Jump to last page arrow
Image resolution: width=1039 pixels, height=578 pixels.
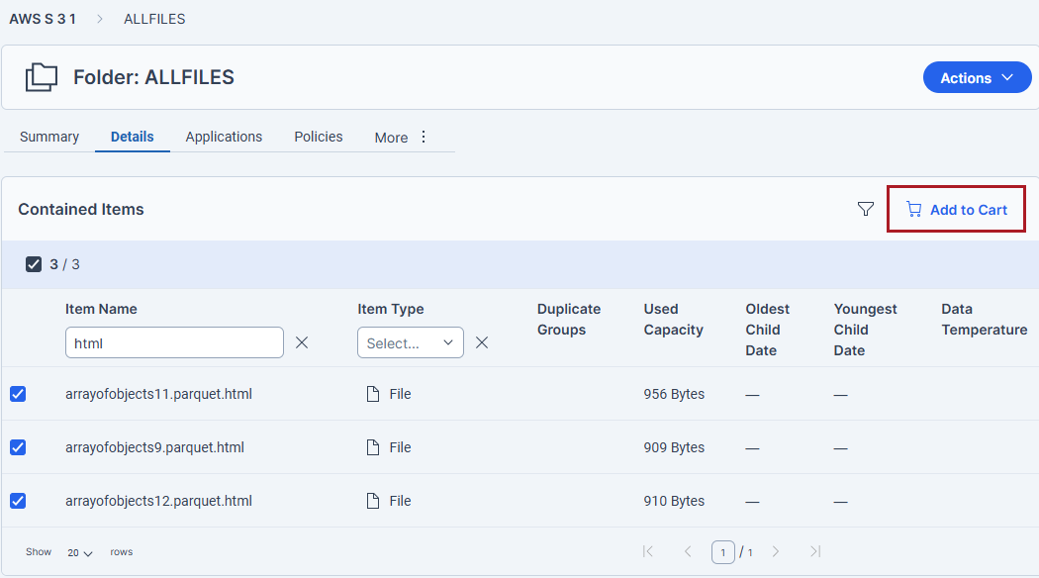point(815,551)
